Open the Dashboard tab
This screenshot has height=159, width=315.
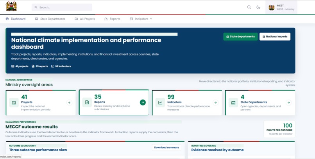pyautogui.click(x=16, y=19)
